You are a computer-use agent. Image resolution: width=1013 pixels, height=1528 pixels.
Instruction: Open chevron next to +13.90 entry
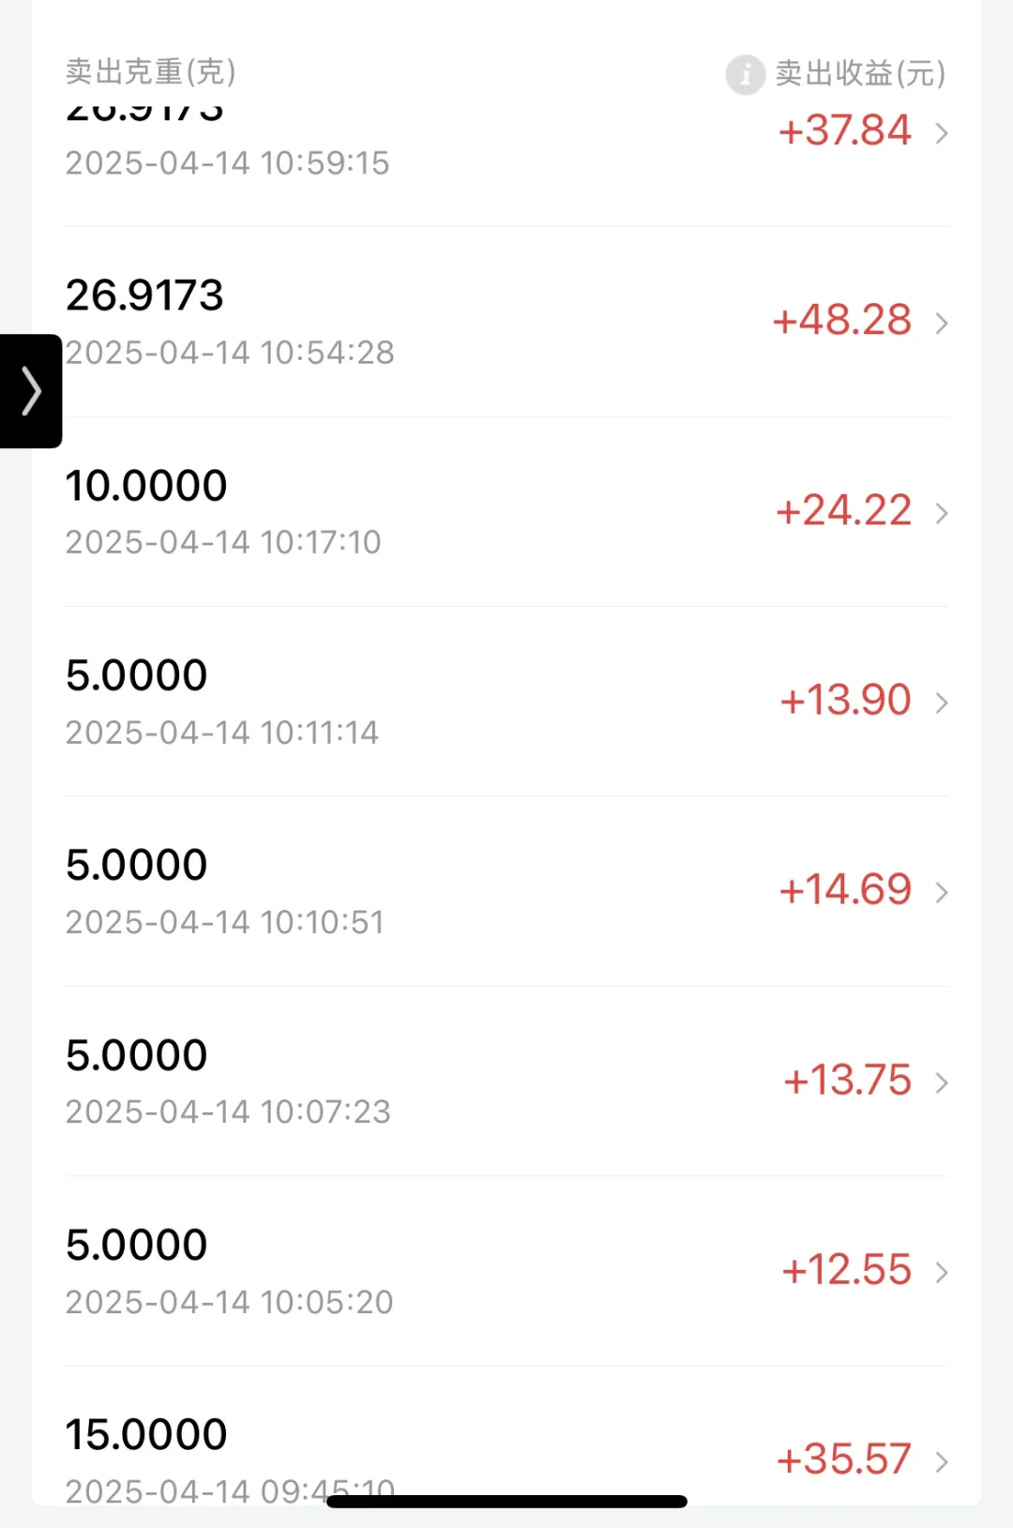tap(942, 703)
